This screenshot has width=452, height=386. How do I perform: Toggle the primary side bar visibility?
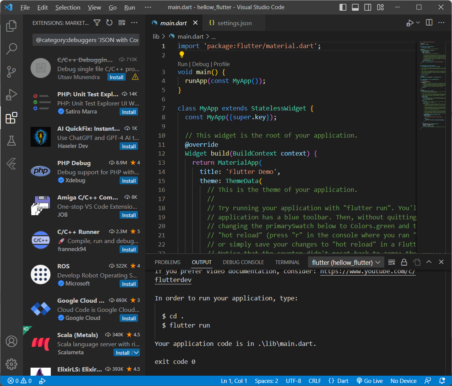tap(343, 7)
